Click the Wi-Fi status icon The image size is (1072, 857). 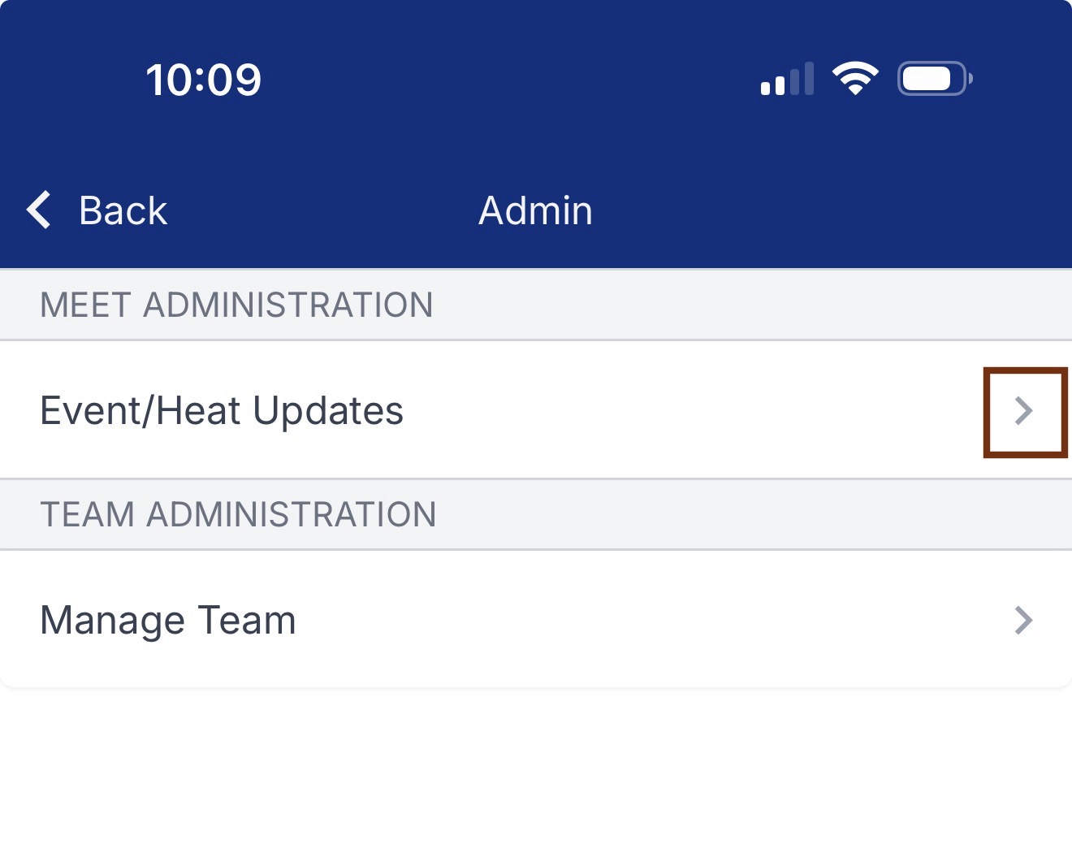[855, 79]
